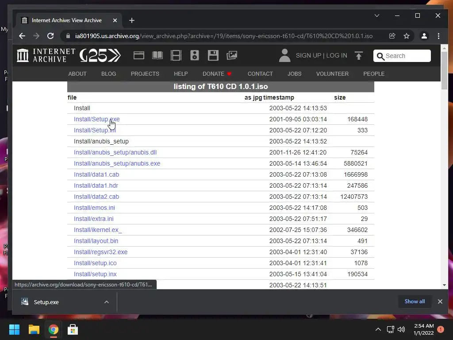Image resolution: width=453 pixels, height=340 pixels.
Task: Switch to the Internet Archive: View Archive tab
Action: [x=66, y=20]
